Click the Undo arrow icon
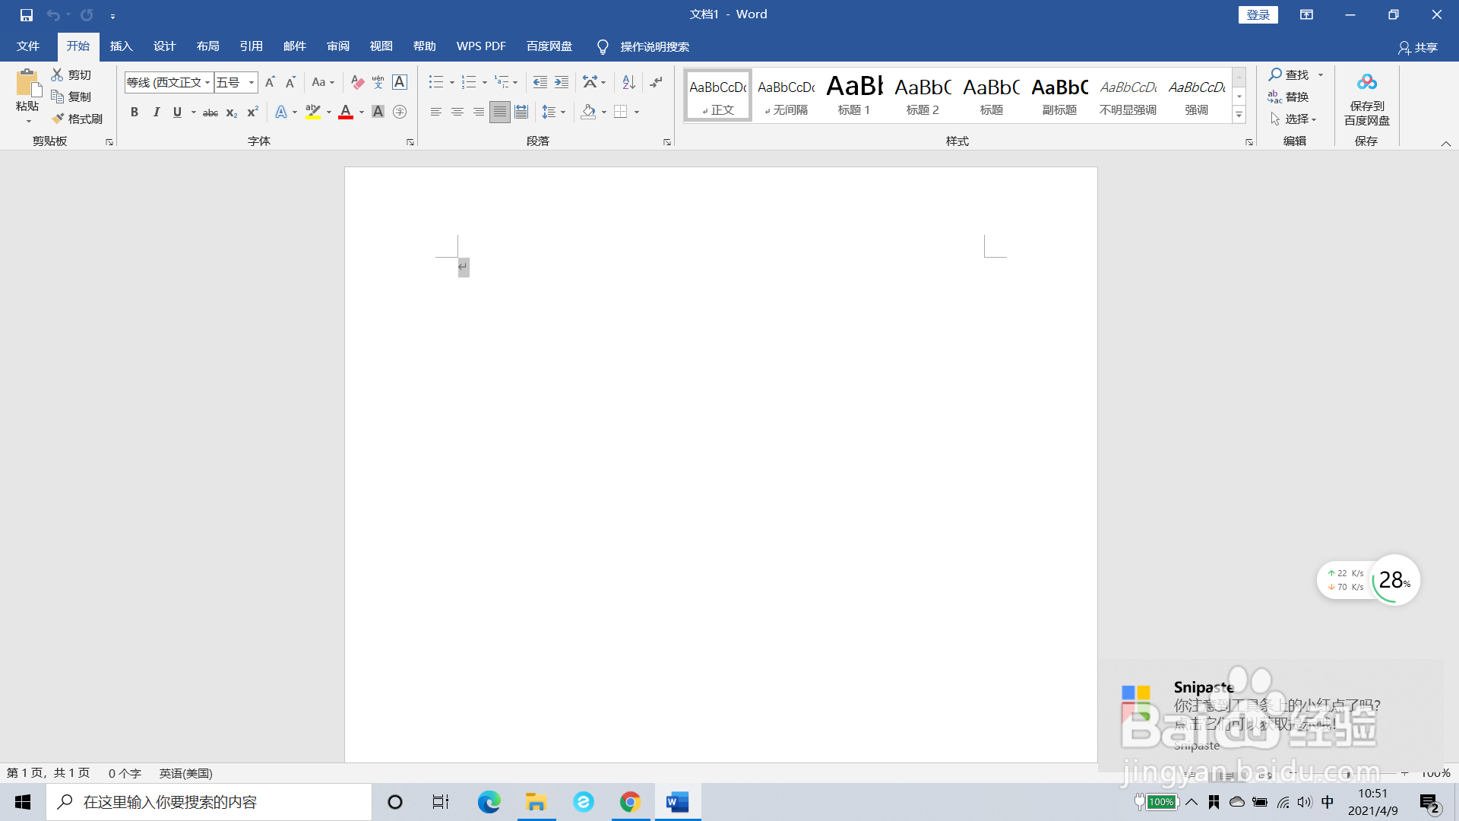 click(x=53, y=14)
